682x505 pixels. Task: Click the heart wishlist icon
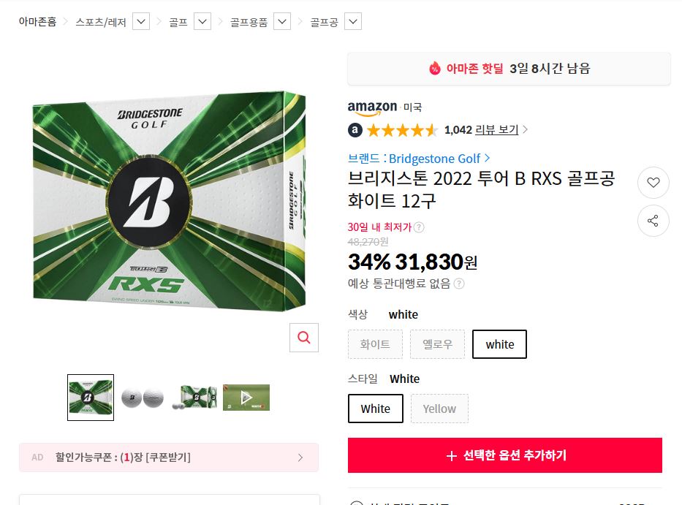click(653, 183)
